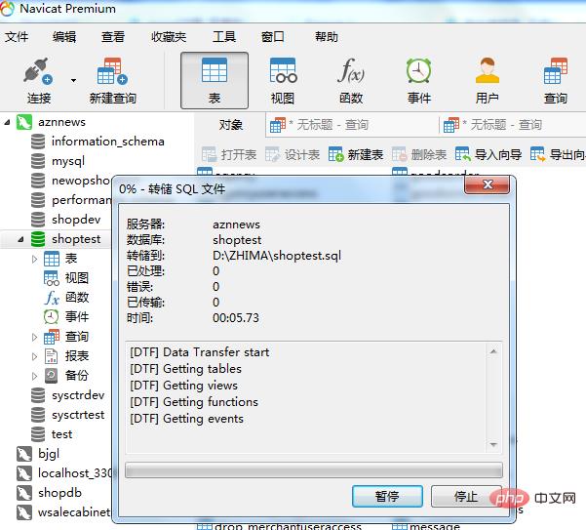Select the newopshop database icon
586x530 pixels.
[38, 181]
